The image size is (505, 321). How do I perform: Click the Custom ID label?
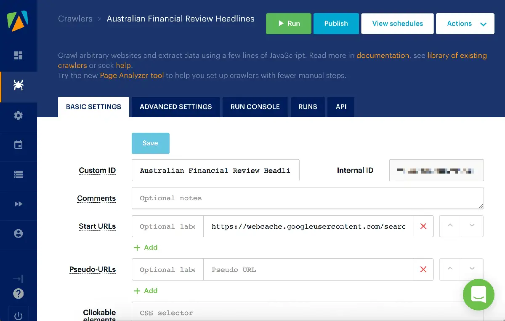tap(97, 171)
